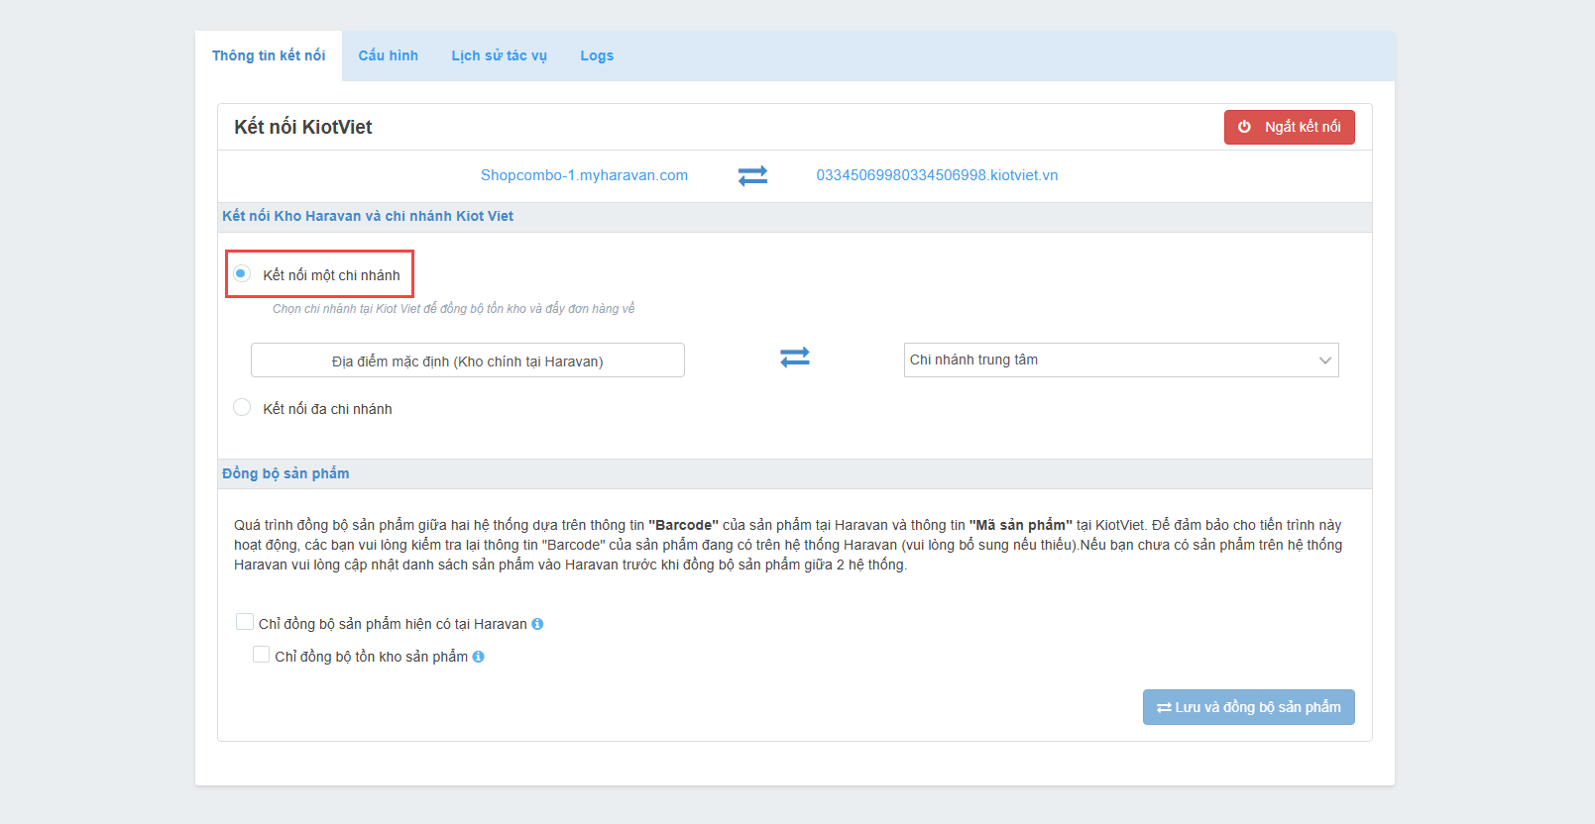Switch to Thông tin kết nối tab
The image size is (1595, 824).
(269, 55)
